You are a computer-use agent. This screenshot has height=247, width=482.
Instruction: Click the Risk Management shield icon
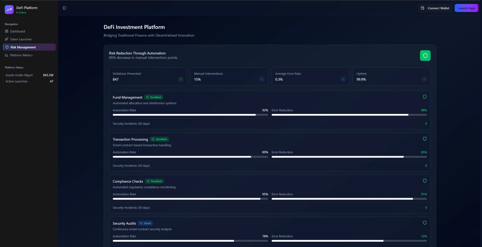(7, 47)
